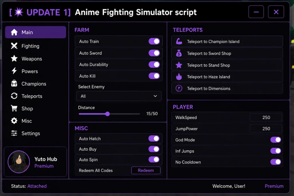This screenshot has width=294, height=196.
Task: Click the flame Haze Island icon
Action: (x=179, y=77)
